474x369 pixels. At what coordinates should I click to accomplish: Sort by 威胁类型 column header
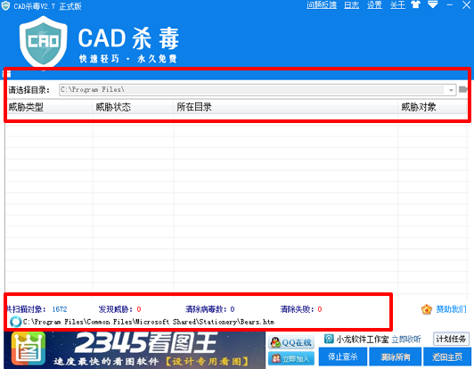pyautogui.click(x=49, y=107)
